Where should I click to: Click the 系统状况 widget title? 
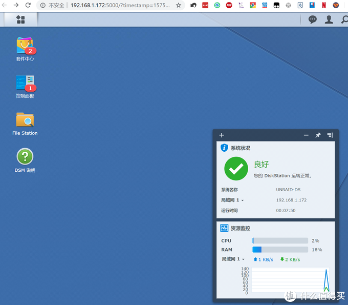241,148
